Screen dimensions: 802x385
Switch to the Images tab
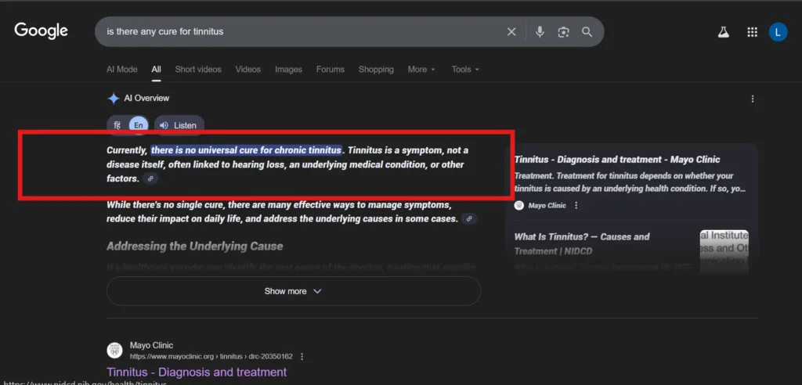pos(288,70)
